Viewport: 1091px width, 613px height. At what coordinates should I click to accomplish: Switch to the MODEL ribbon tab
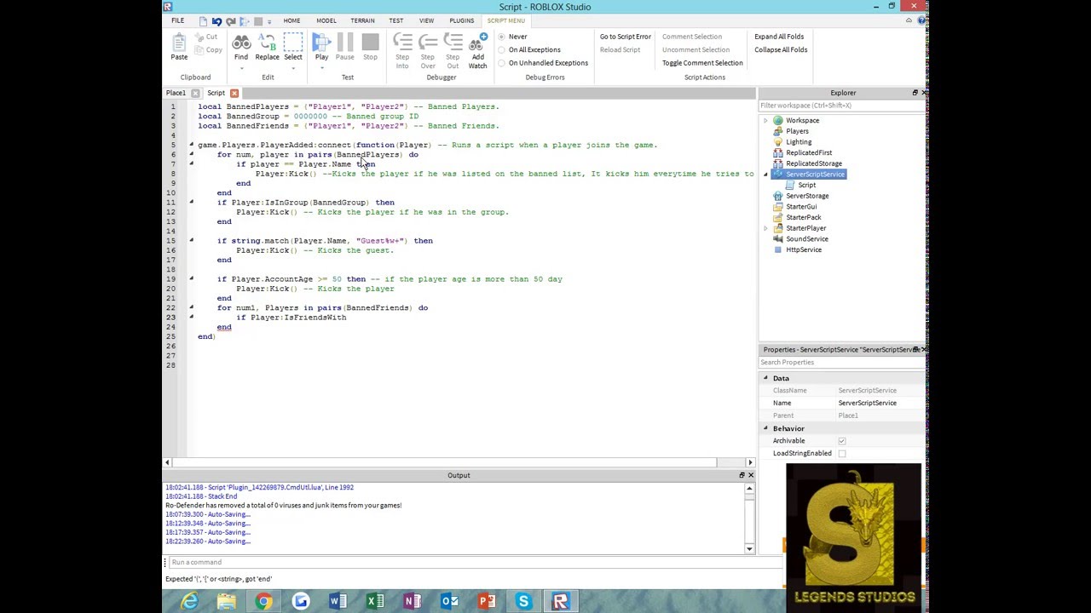326,20
